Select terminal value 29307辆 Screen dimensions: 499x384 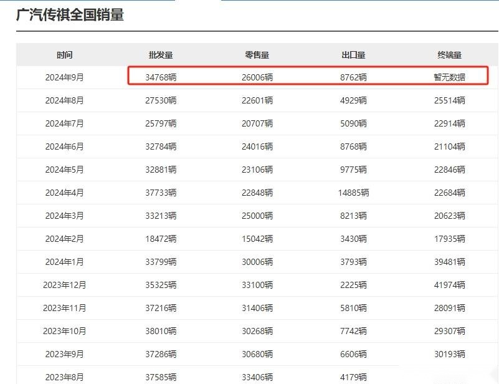[450, 331]
